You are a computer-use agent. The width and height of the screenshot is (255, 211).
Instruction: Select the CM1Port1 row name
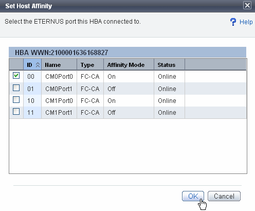(59, 113)
